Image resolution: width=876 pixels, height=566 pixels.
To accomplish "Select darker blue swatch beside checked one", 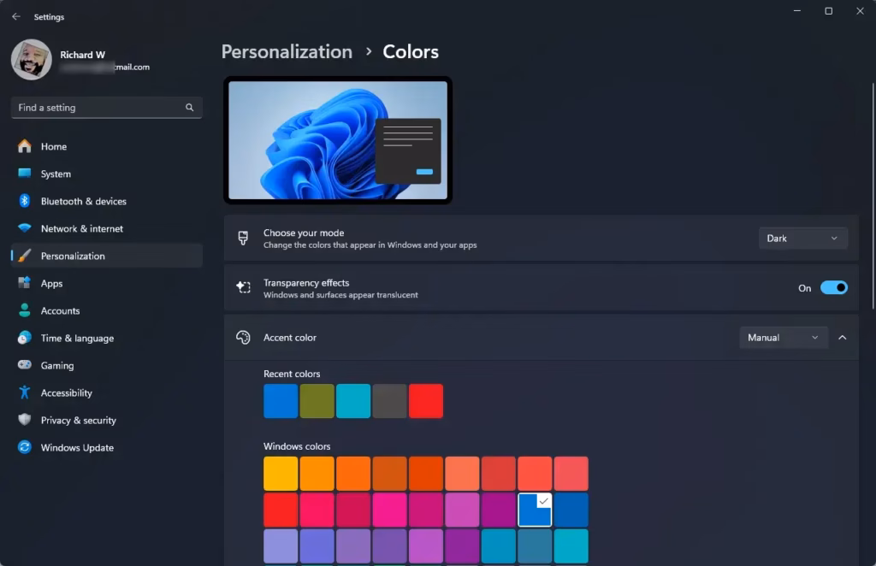I will click(571, 510).
